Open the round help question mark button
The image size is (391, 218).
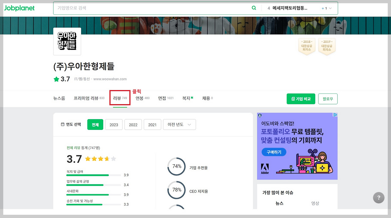[379, 198]
